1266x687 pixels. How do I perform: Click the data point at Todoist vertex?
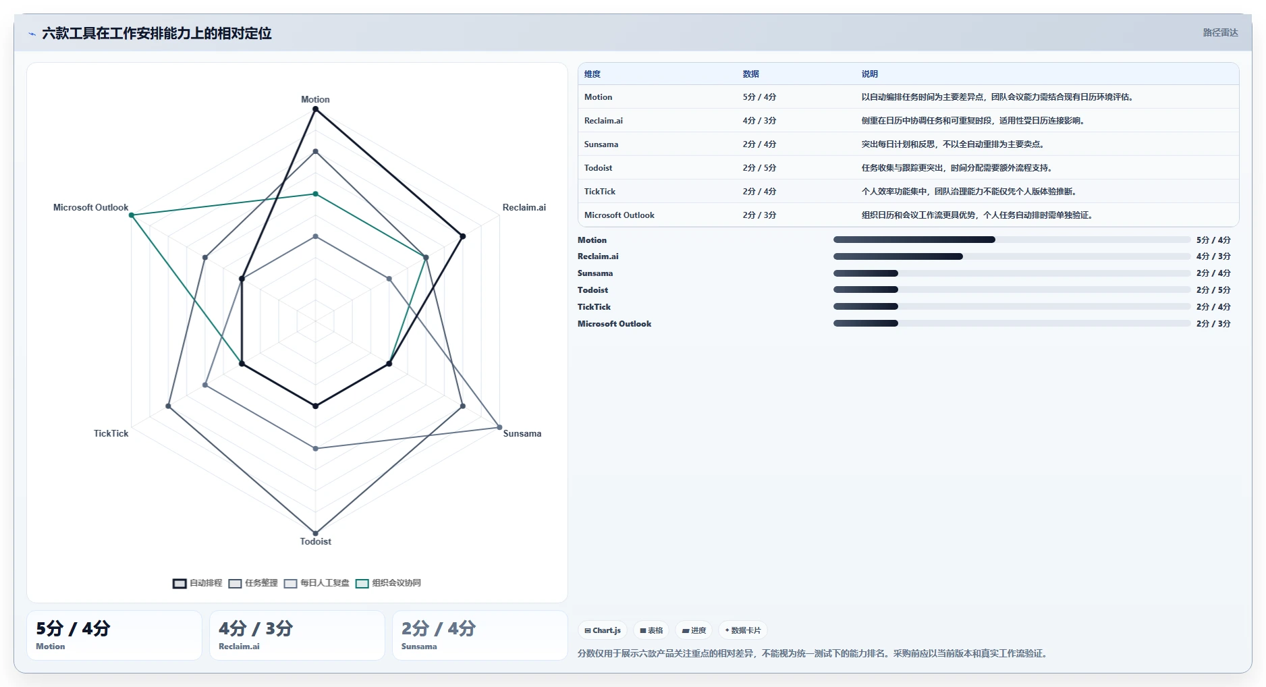pos(315,533)
